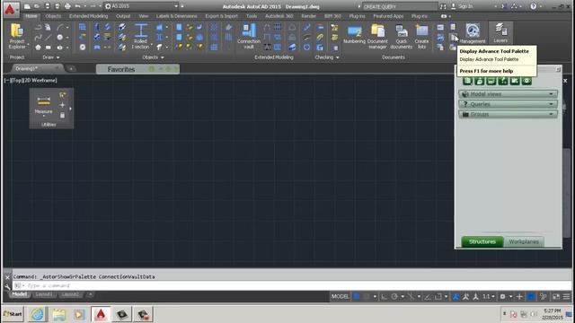Click the CREATE QUERY search field
This screenshot has width=575, height=323.
coord(400,6)
